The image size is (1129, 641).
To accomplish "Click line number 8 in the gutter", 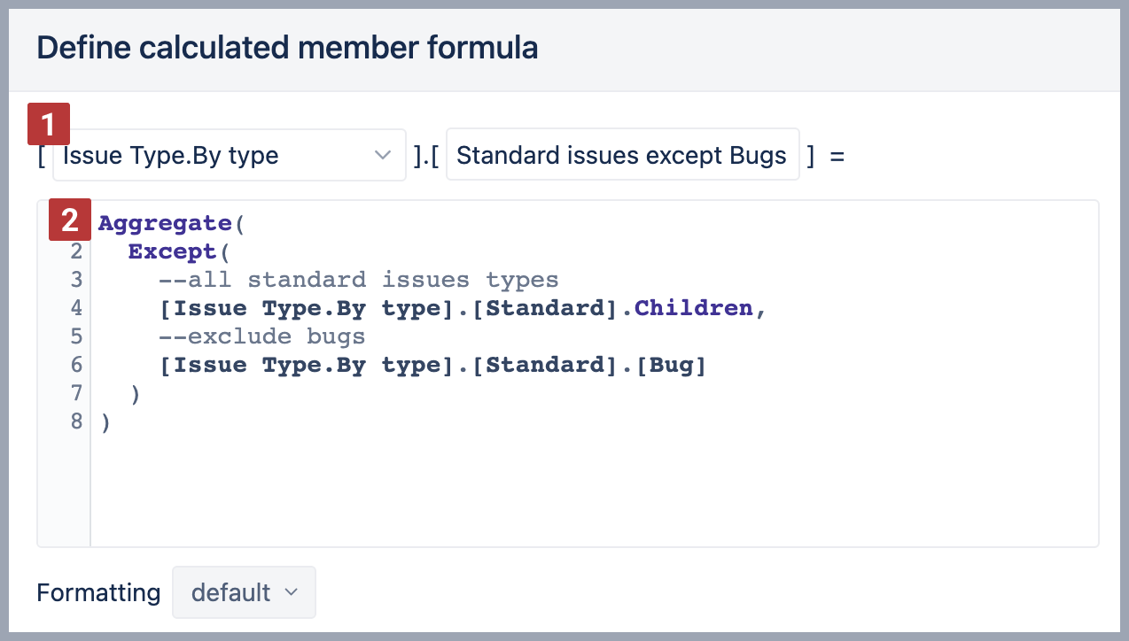I will pos(76,421).
